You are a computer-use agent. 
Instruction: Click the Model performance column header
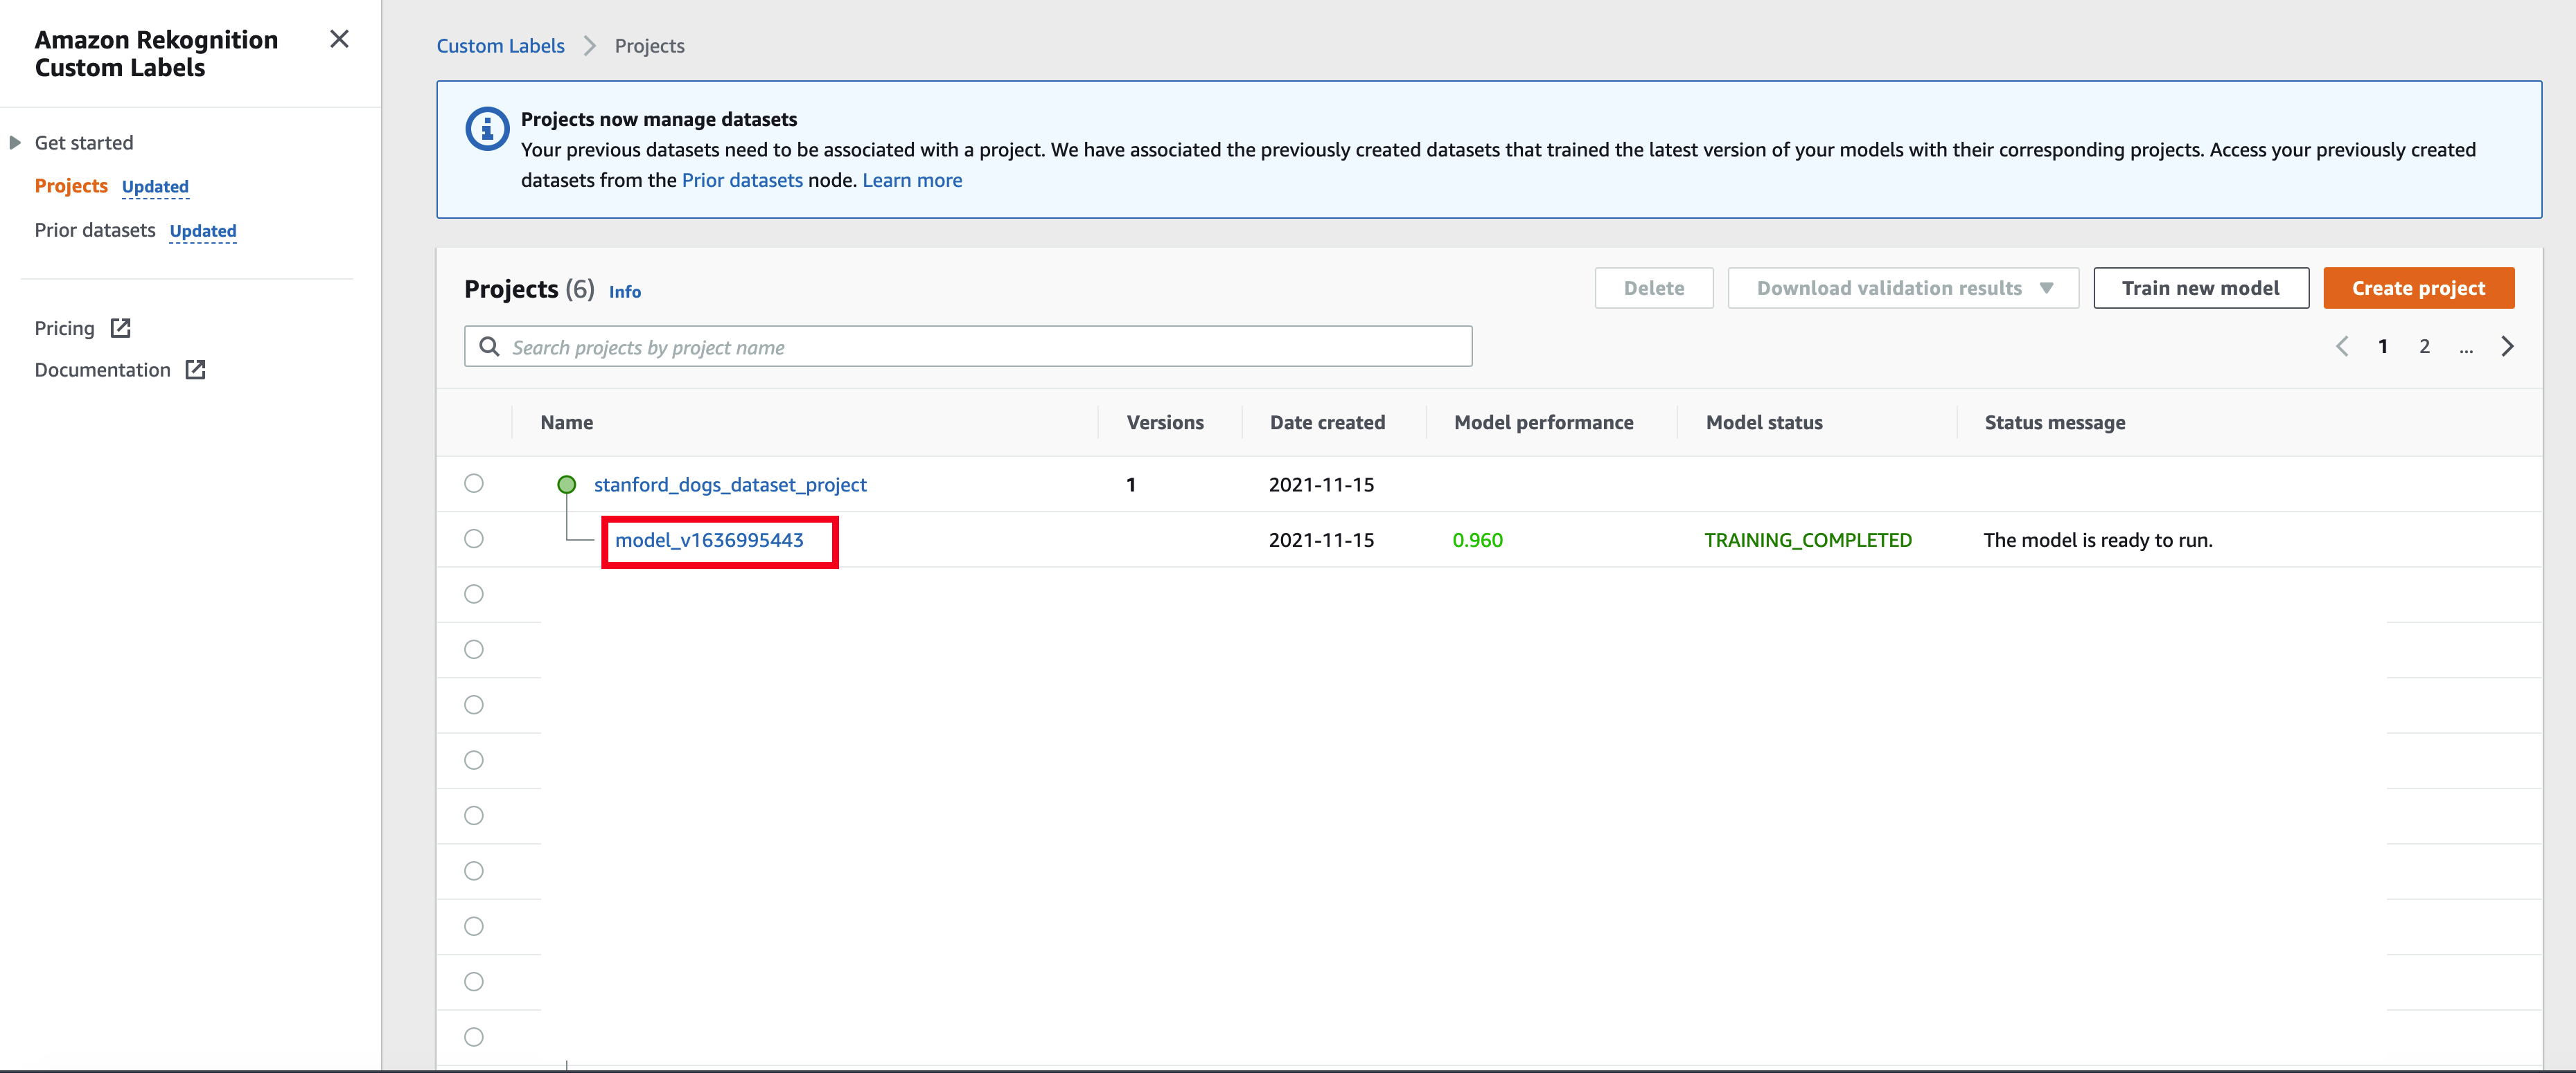[1544, 422]
